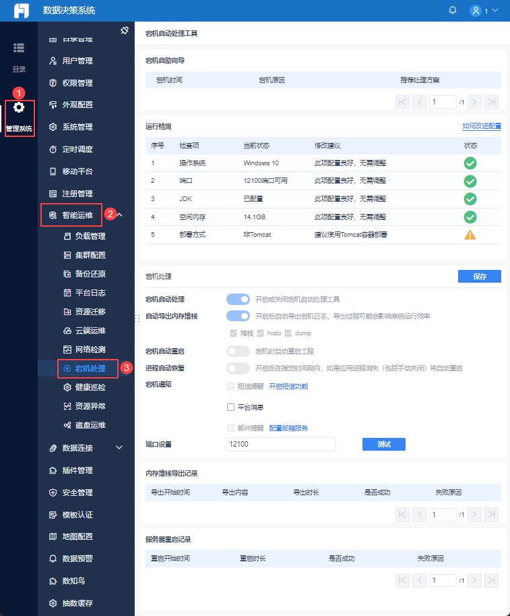
Task: Click the 权限管理 shield icon
Action: (x=53, y=83)
